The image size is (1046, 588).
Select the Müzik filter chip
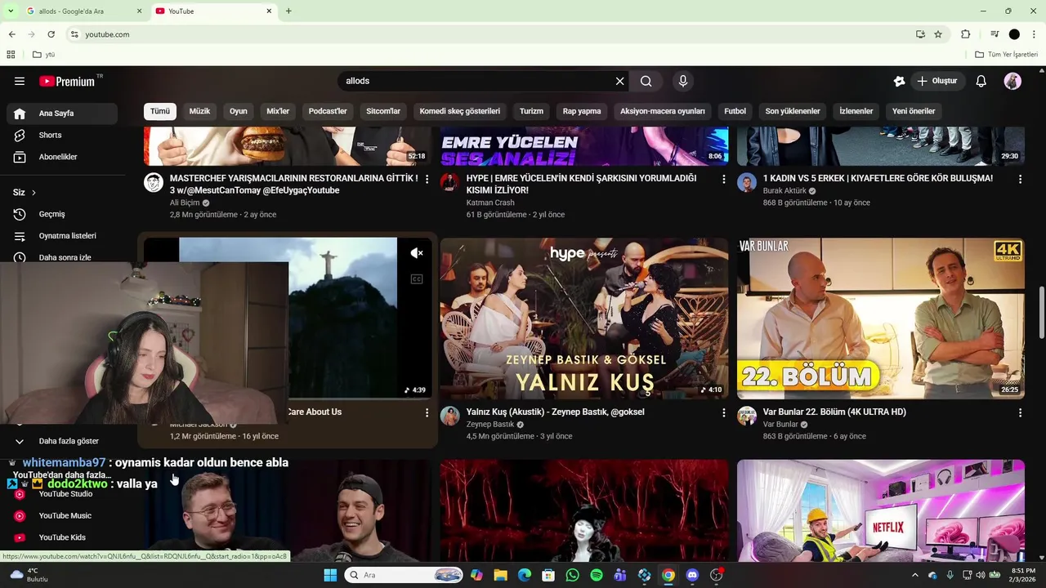click(x=199, y=111)
